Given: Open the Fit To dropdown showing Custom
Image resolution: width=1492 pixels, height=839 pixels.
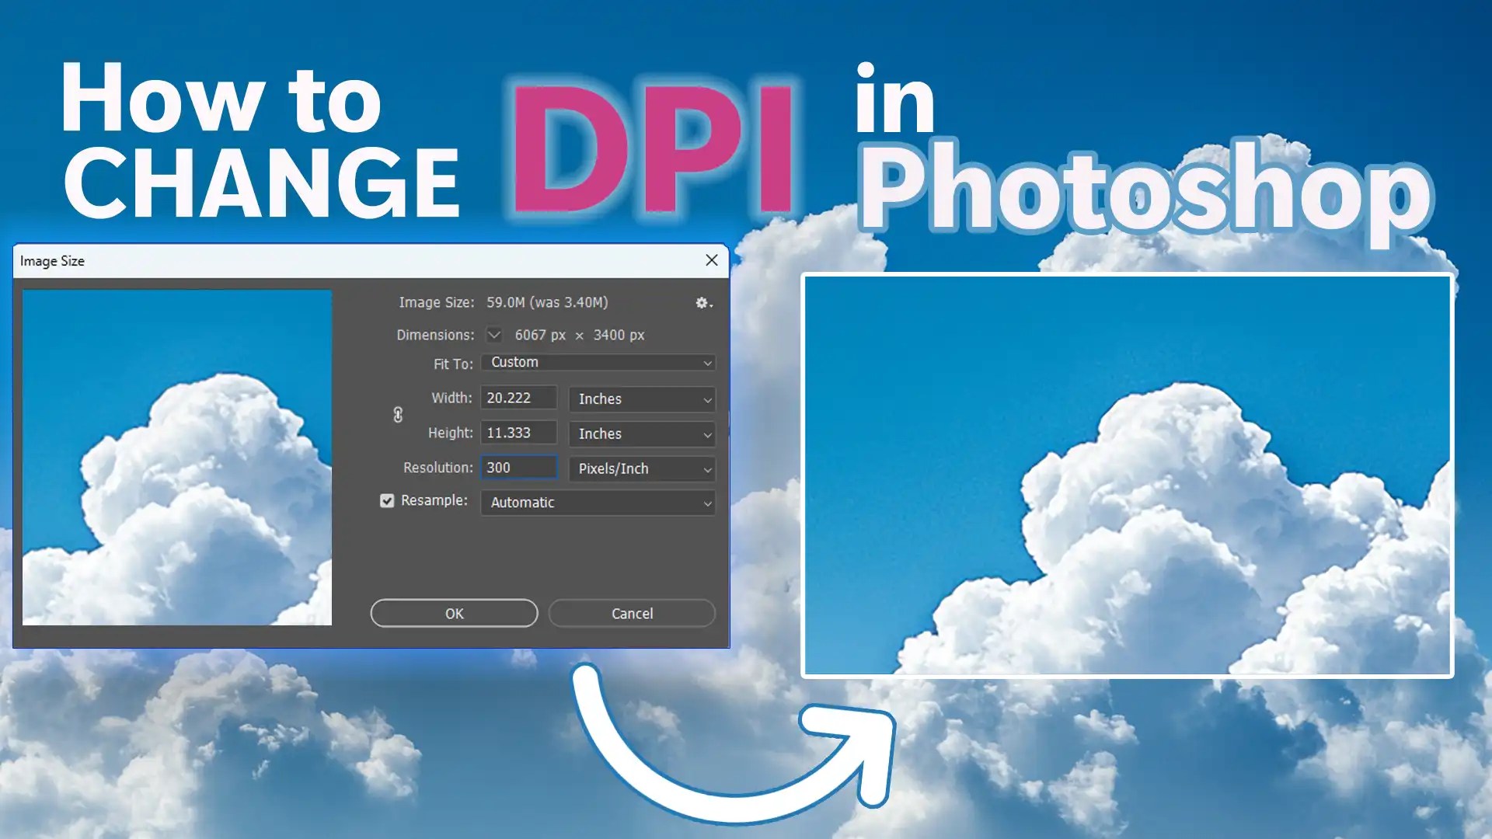Looking at the screenshot, I should (597, 362).
